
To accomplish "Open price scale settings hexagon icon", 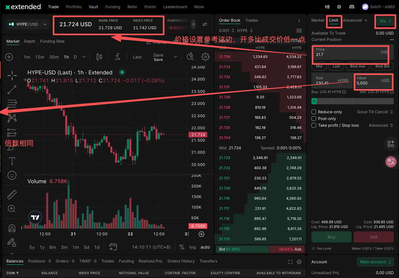I will click(201, 234).
